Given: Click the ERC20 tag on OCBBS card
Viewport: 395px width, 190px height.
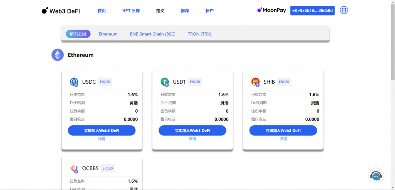Looking at the screenshot, I should tap(108, 168).
